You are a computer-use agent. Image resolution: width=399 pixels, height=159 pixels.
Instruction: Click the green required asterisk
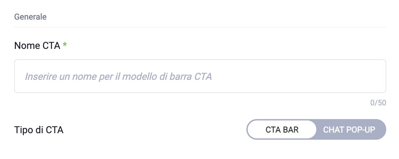coord(64,45)
